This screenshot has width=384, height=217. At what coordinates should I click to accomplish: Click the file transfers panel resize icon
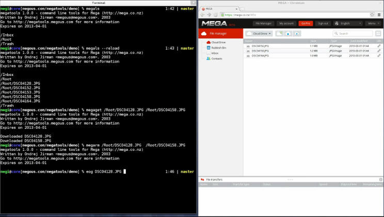pyautogui.click(x=380, y=179)
